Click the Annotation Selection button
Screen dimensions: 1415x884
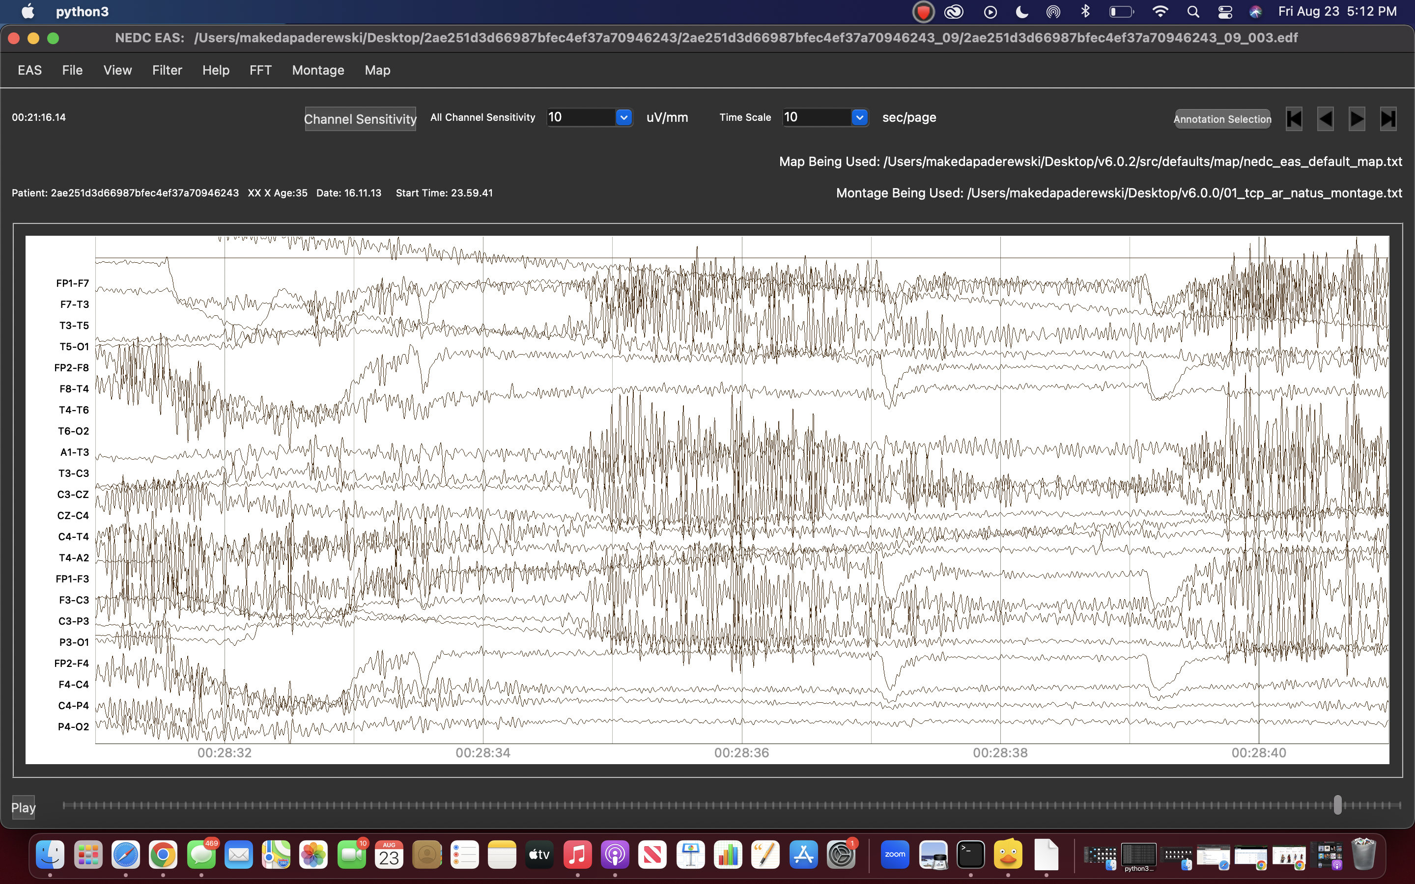click(1222, 119)
